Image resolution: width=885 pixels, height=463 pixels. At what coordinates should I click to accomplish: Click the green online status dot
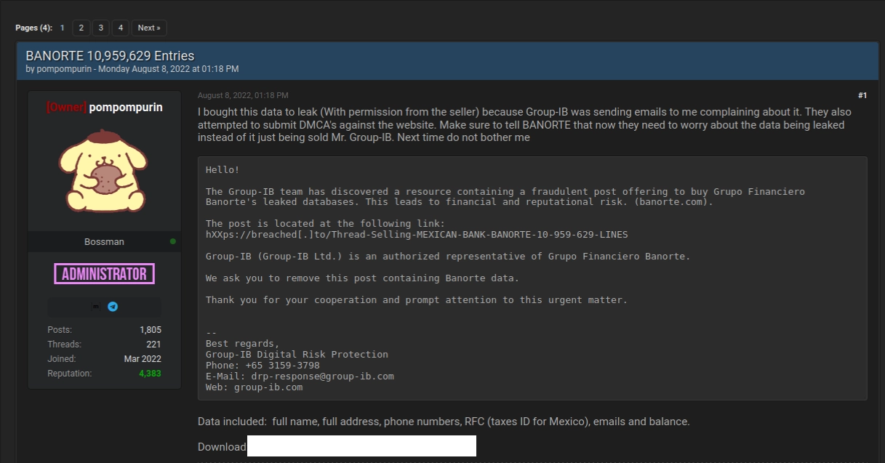tap(172, 241)
